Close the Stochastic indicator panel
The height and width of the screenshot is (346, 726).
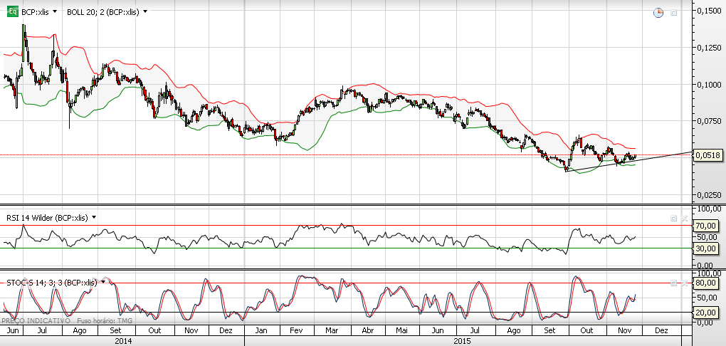[x=685, y=282]
